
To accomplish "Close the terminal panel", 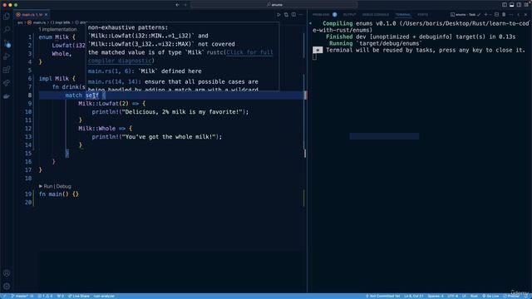I will (525, 15).
